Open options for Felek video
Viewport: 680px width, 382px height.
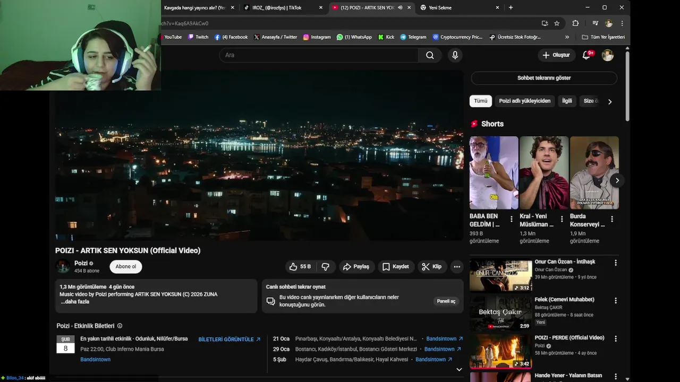(x=616, y=300)
